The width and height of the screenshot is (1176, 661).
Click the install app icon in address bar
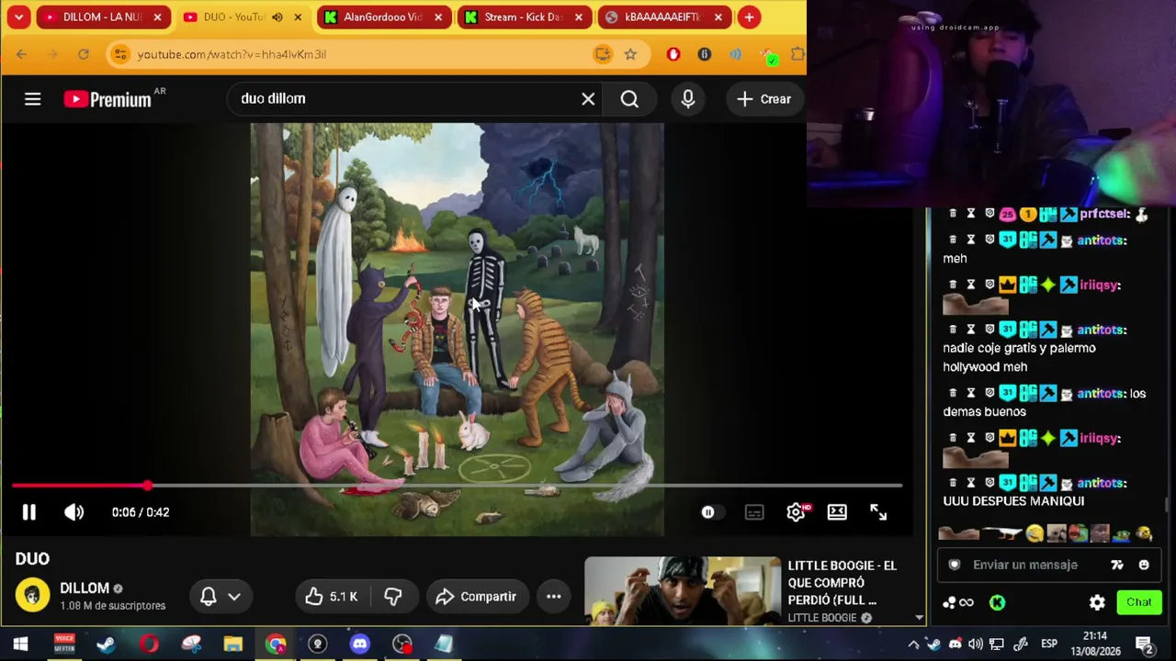tap(603, 54)
